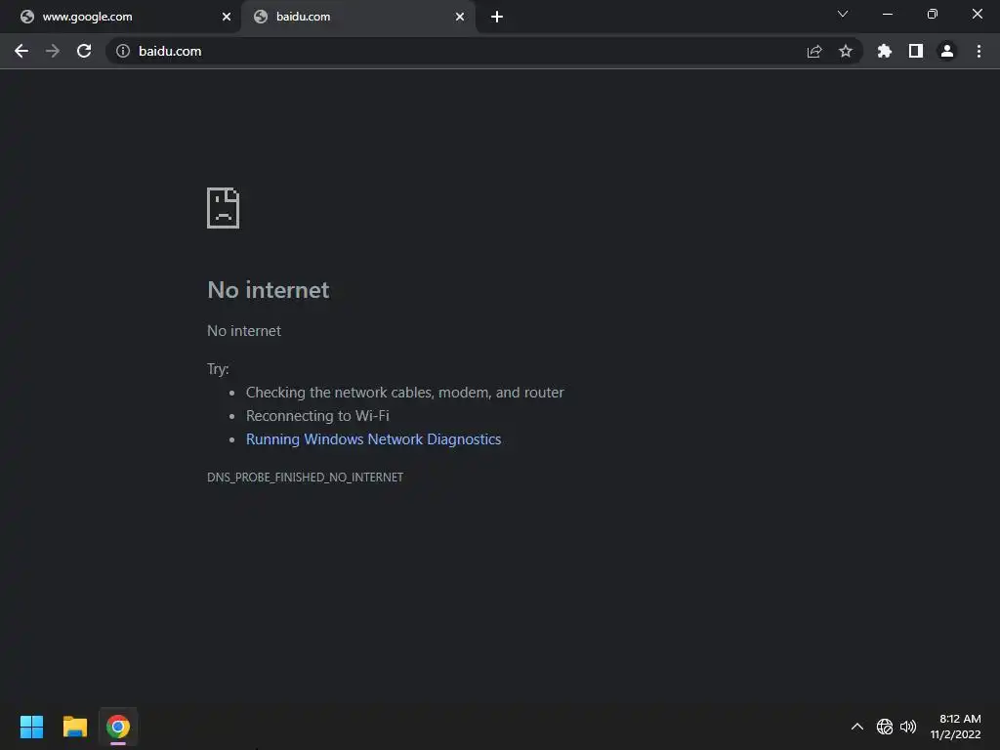This screenshot has height=750, width=1000.
Task: Reload the baidu.com page
Action: point(84,51)
